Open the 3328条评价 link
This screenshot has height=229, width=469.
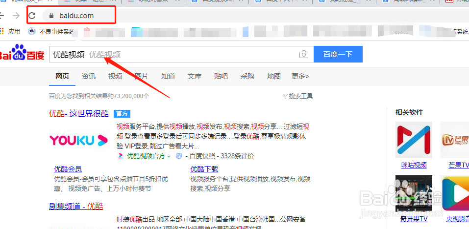237,156
